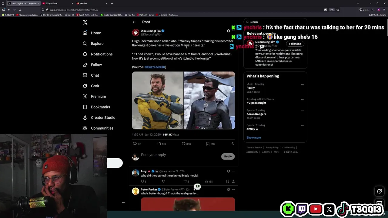Open more options on Peter Parker's reply
Image resolution: width=388 pixels, height=218 pixels.
pyautogui.click(x=233, y=190)
